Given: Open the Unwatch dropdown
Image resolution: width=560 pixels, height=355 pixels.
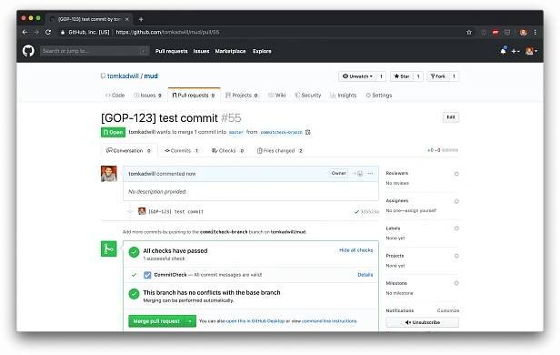Looking at the screenshot, I should (x=357, y=76).
